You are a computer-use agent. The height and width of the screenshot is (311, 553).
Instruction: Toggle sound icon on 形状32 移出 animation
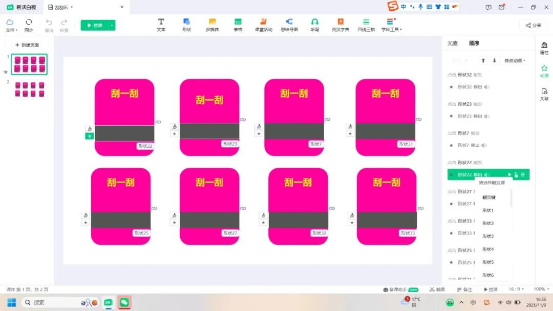[487, 87]
